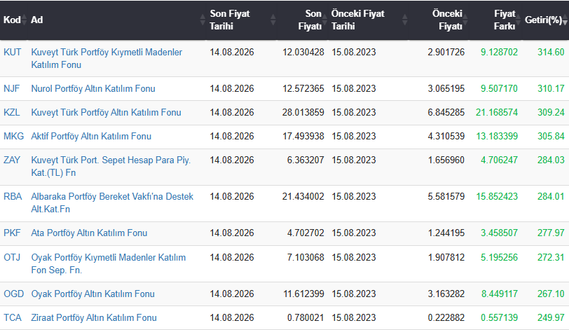The image size is (569, 330).
Task: Sort by Son Fiyatı column arrows
Action: click(324, 20)
